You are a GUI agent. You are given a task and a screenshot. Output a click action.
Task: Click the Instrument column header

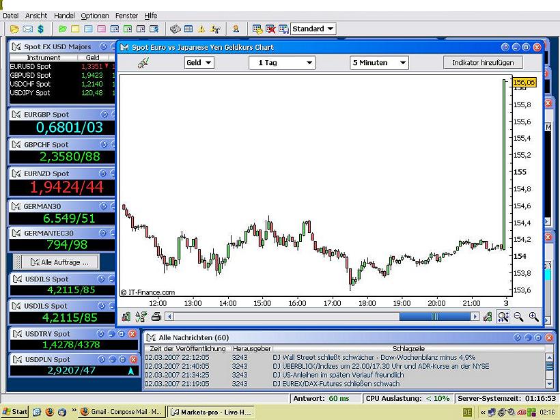pos(44,57)
